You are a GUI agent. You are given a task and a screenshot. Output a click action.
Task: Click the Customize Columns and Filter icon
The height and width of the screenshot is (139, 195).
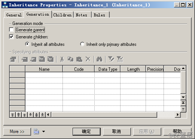[x=111, y=59]
